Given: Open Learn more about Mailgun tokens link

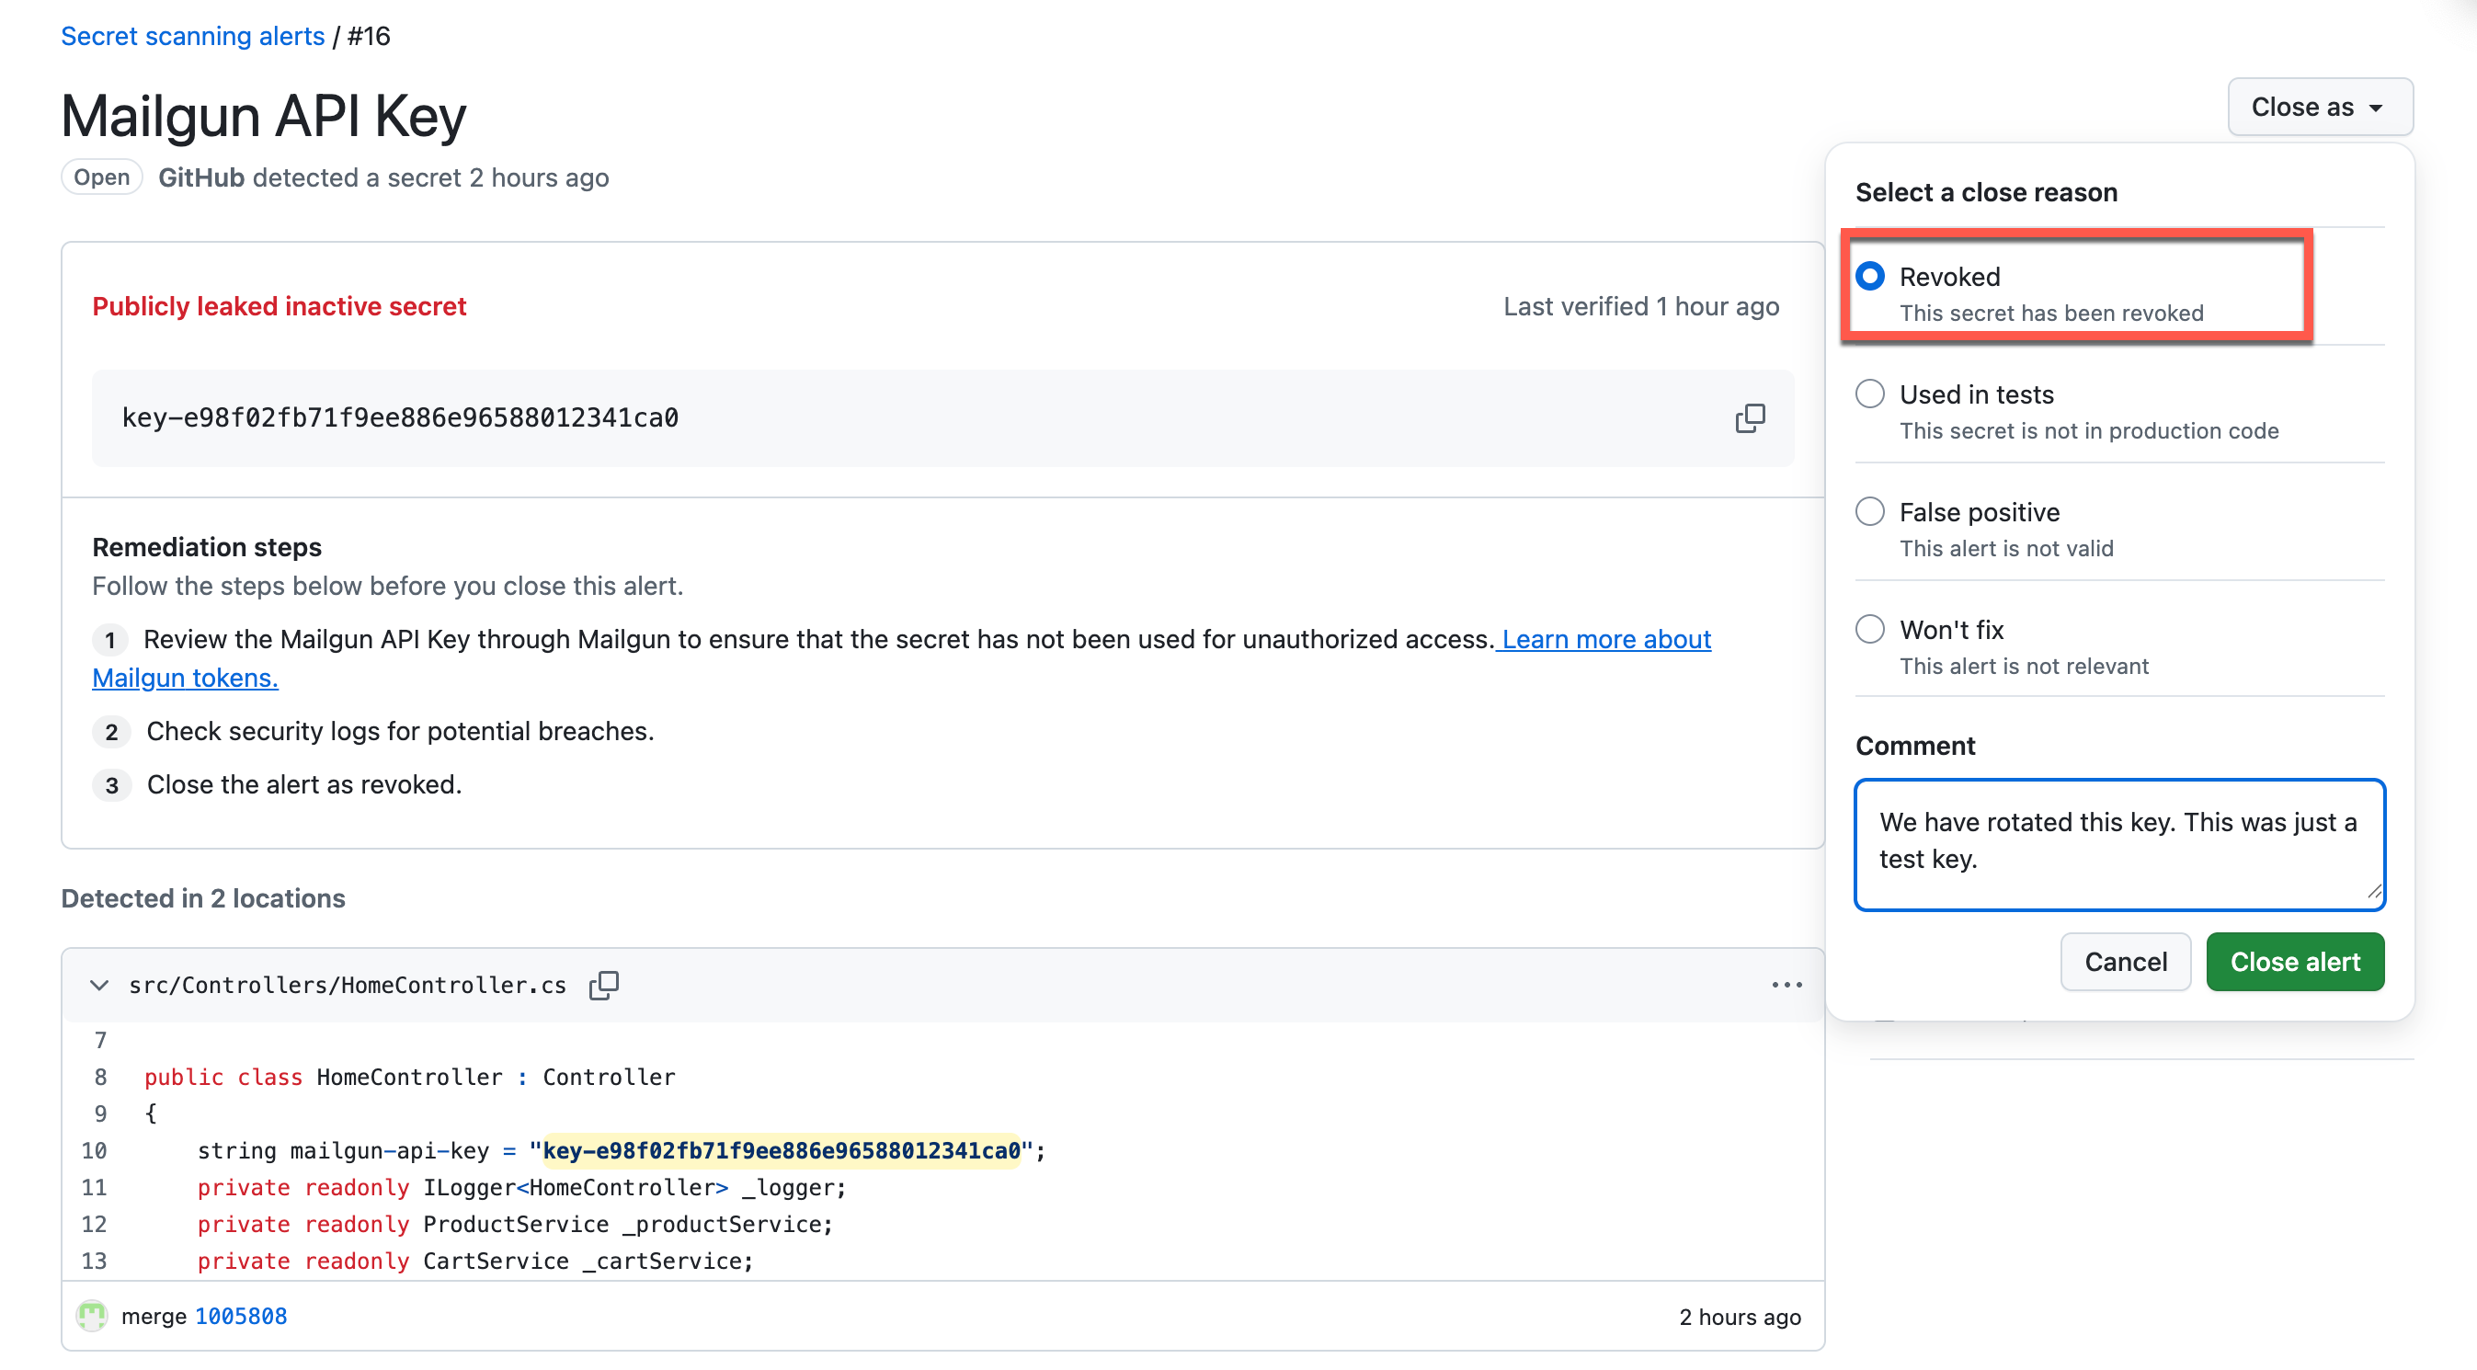Looking at the screenshot, I should (1605, 639).
